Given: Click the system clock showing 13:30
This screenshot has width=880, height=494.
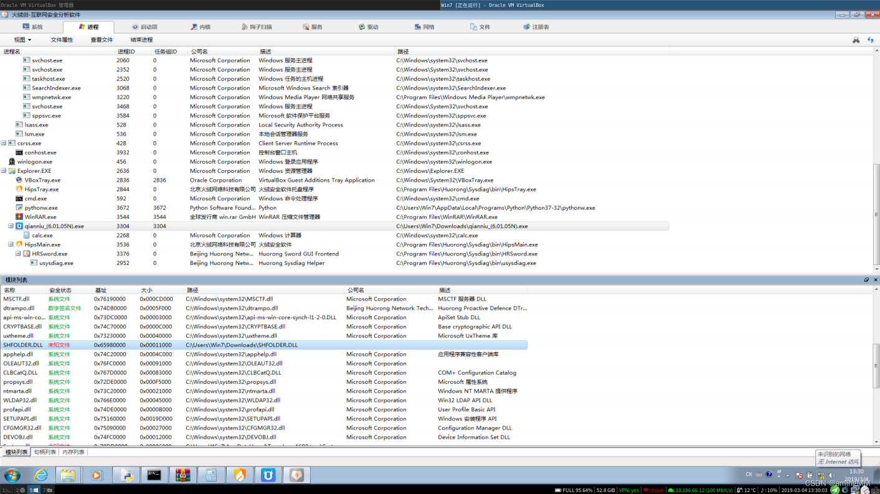Looking at the screenshot, I should [857, 472].
